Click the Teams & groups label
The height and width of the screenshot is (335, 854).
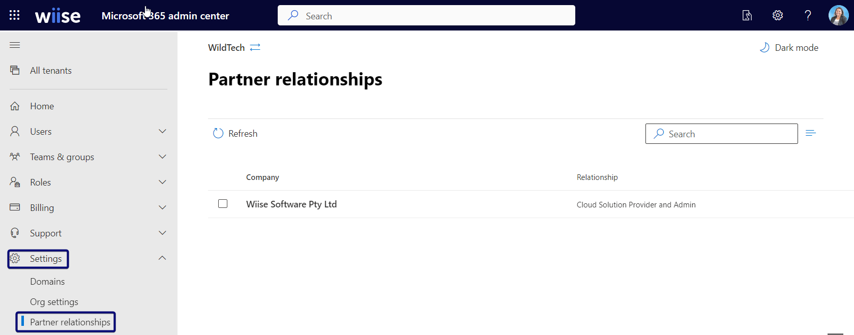62,157
